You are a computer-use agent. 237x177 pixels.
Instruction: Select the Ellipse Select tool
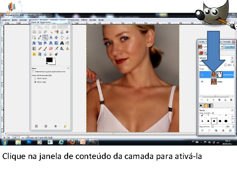39,32
